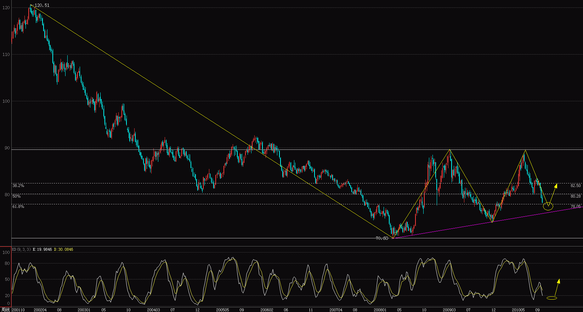Click the 120.51 peak price label
The height and width of the screenshot is (312, 583).
coord(42,5)
